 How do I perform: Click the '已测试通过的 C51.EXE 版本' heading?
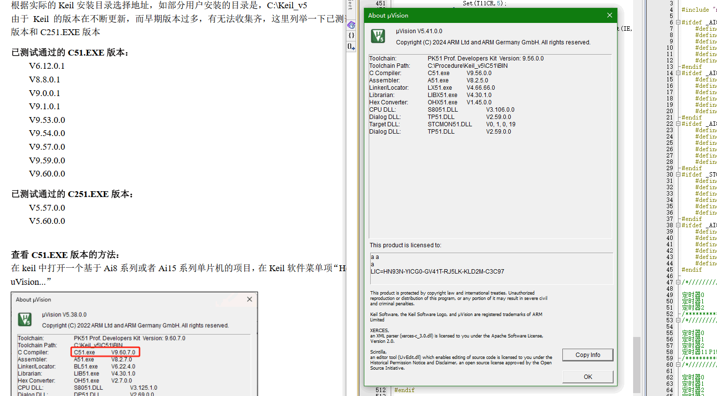point(70,53)
